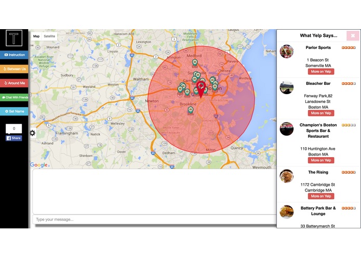The height and width of the screenshot is (257, 361).
Task: Open map settings gear icon
Action: coord(32,133)
